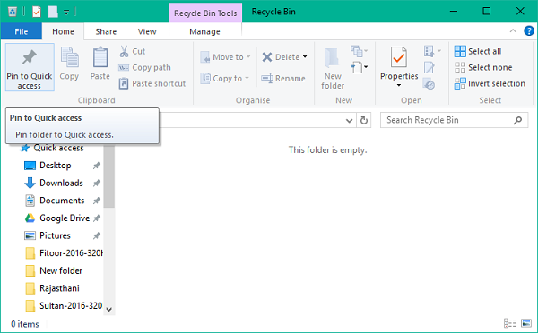Collapse the ribbon with the chevron arrow
The width and height of the screenshot is (538, 333).
(x=513, y=30)
